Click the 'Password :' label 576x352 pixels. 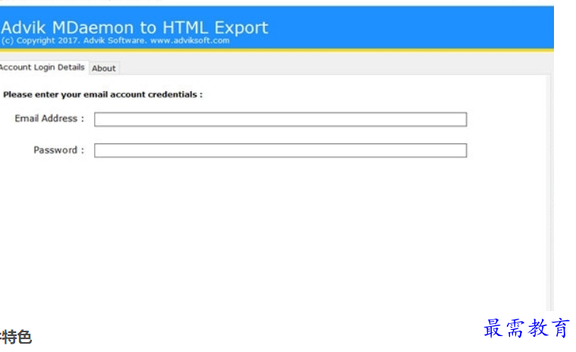coord(58,150)
